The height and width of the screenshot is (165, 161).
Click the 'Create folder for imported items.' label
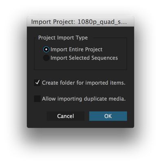[84, 83]
